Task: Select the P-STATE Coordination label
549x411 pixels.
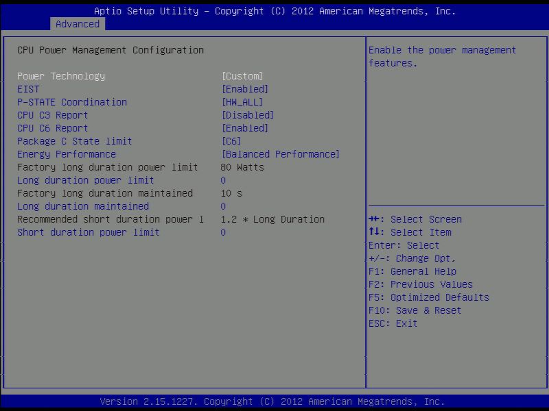Action: [x=72, y=102]
